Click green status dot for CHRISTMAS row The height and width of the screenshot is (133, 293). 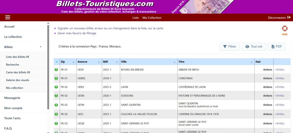56,78
